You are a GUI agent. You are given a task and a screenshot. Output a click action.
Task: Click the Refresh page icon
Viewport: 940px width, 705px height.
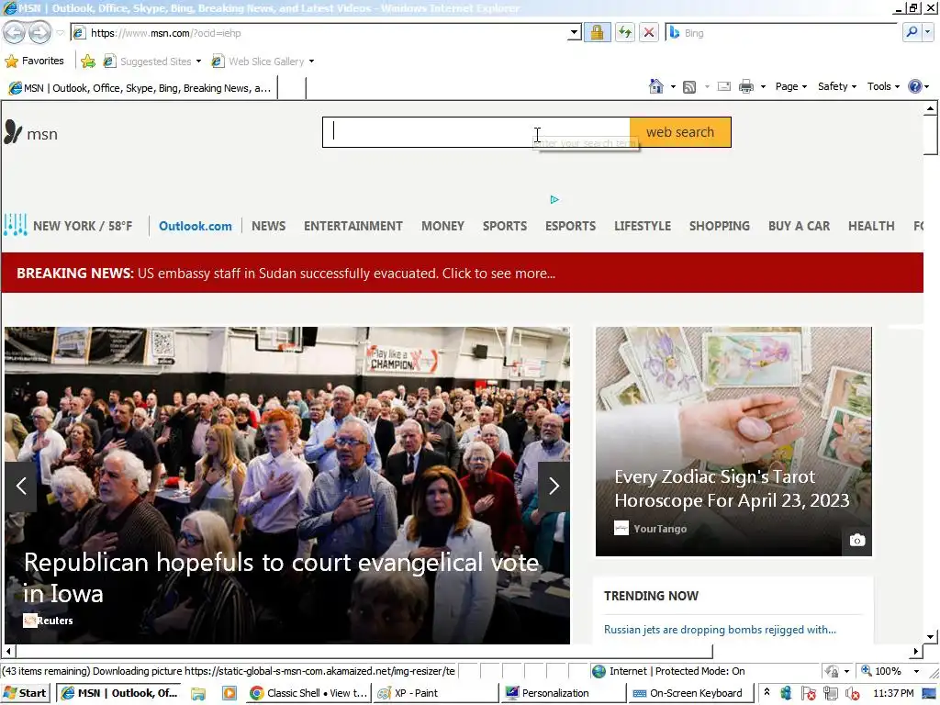624,32
